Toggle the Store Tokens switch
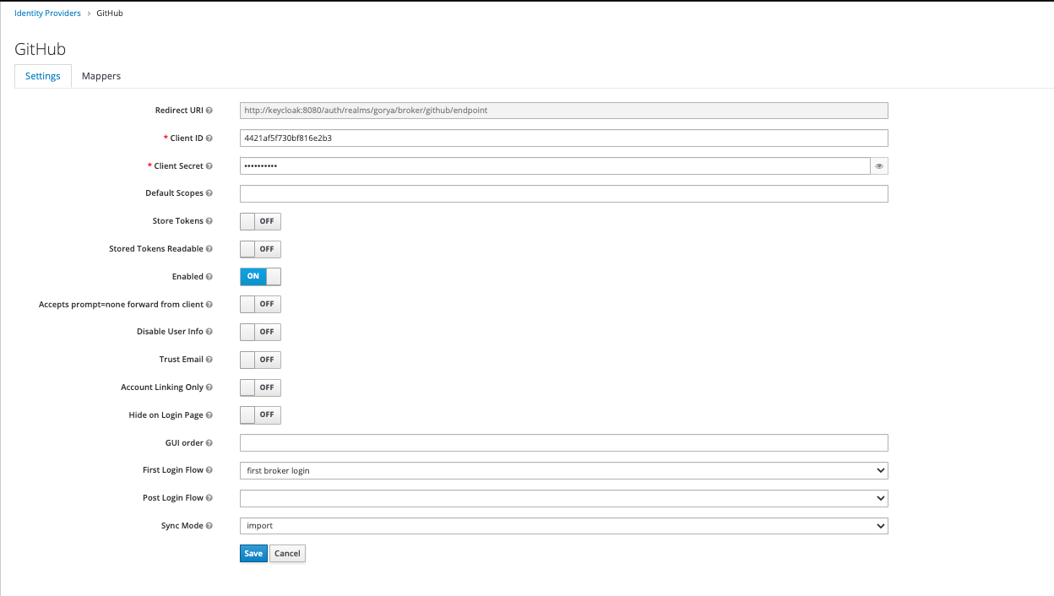 coord(260,221)
